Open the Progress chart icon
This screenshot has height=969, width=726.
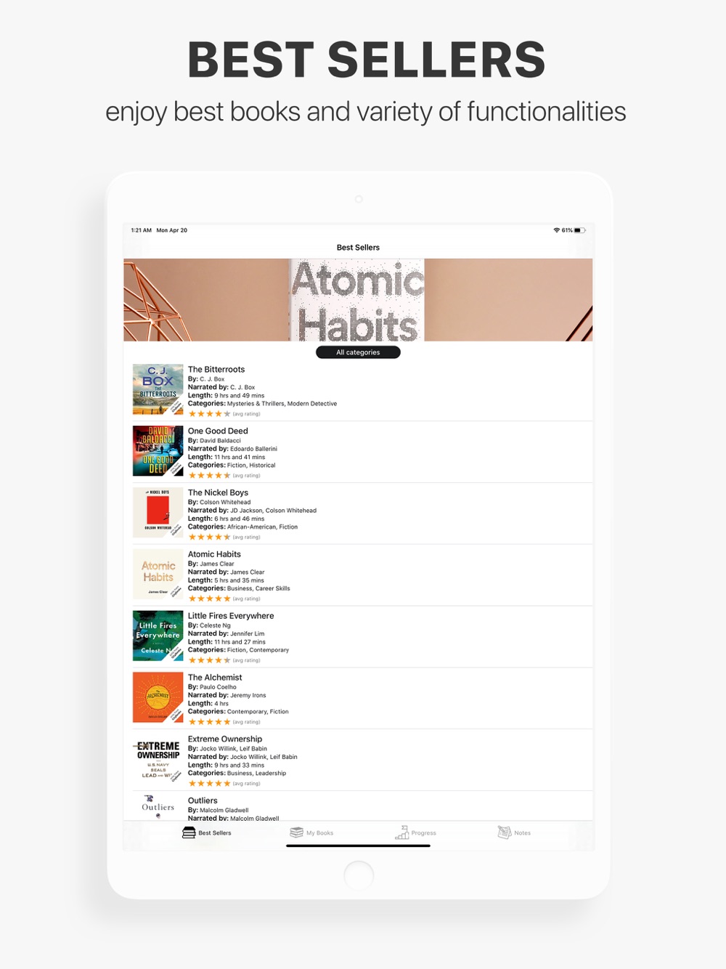(402, 832)
